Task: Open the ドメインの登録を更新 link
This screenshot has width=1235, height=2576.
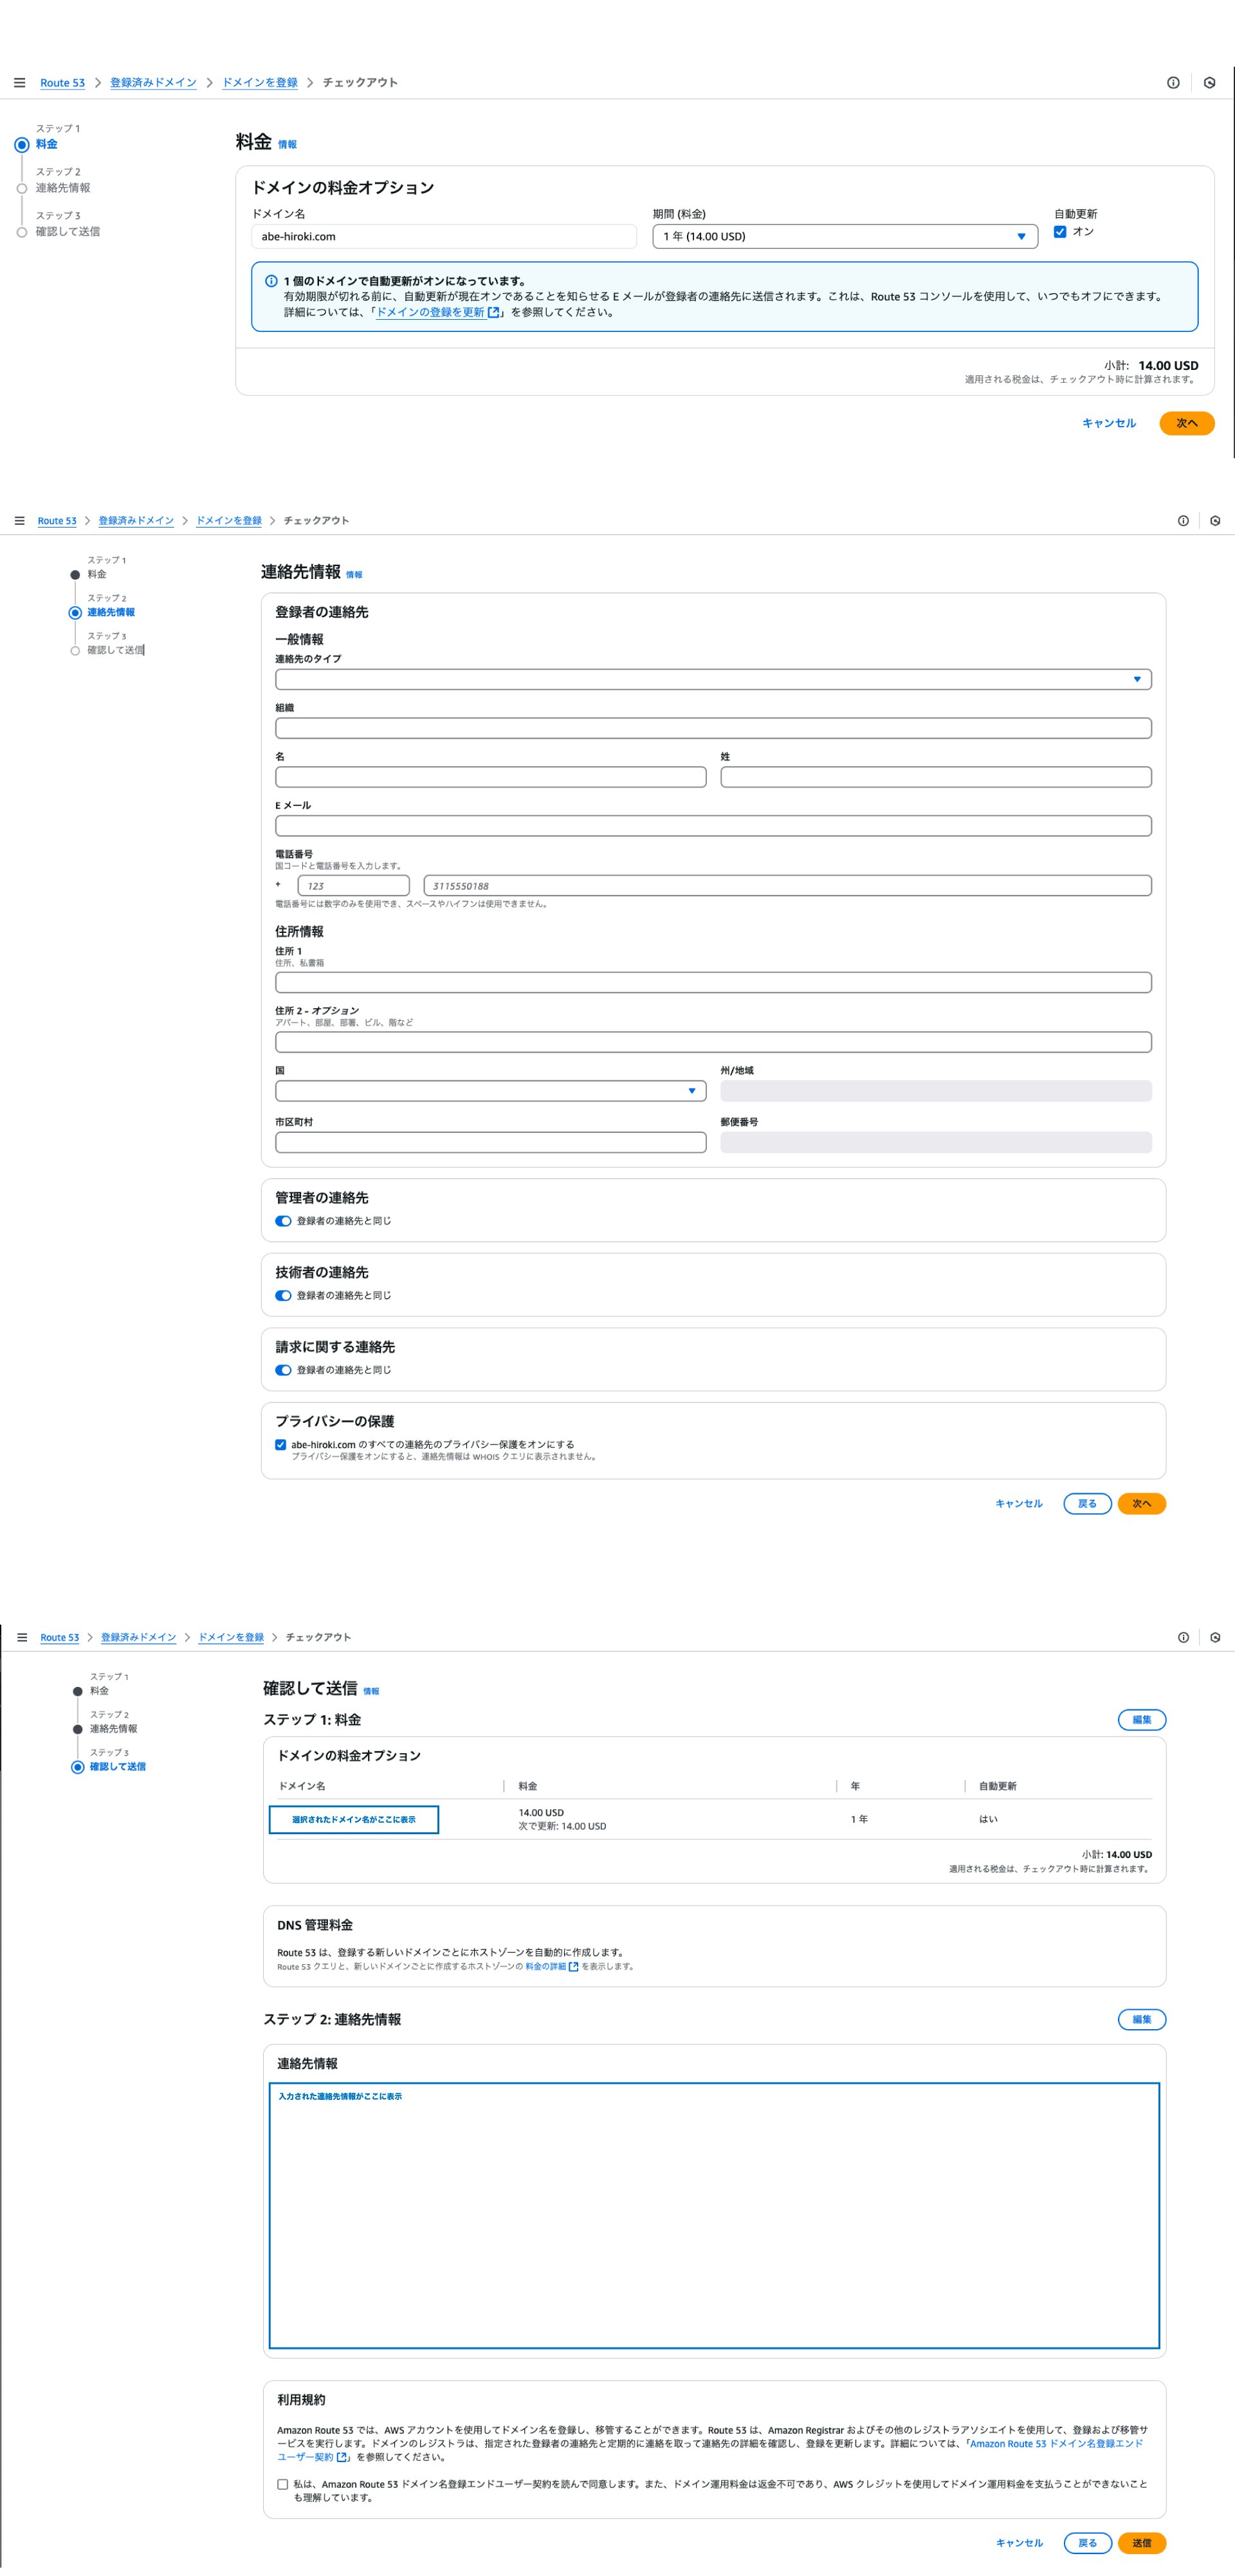Action: (x=430, y=312)
